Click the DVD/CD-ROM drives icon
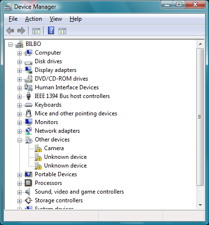This screenshot has width=209, height=225. point(29,79)
